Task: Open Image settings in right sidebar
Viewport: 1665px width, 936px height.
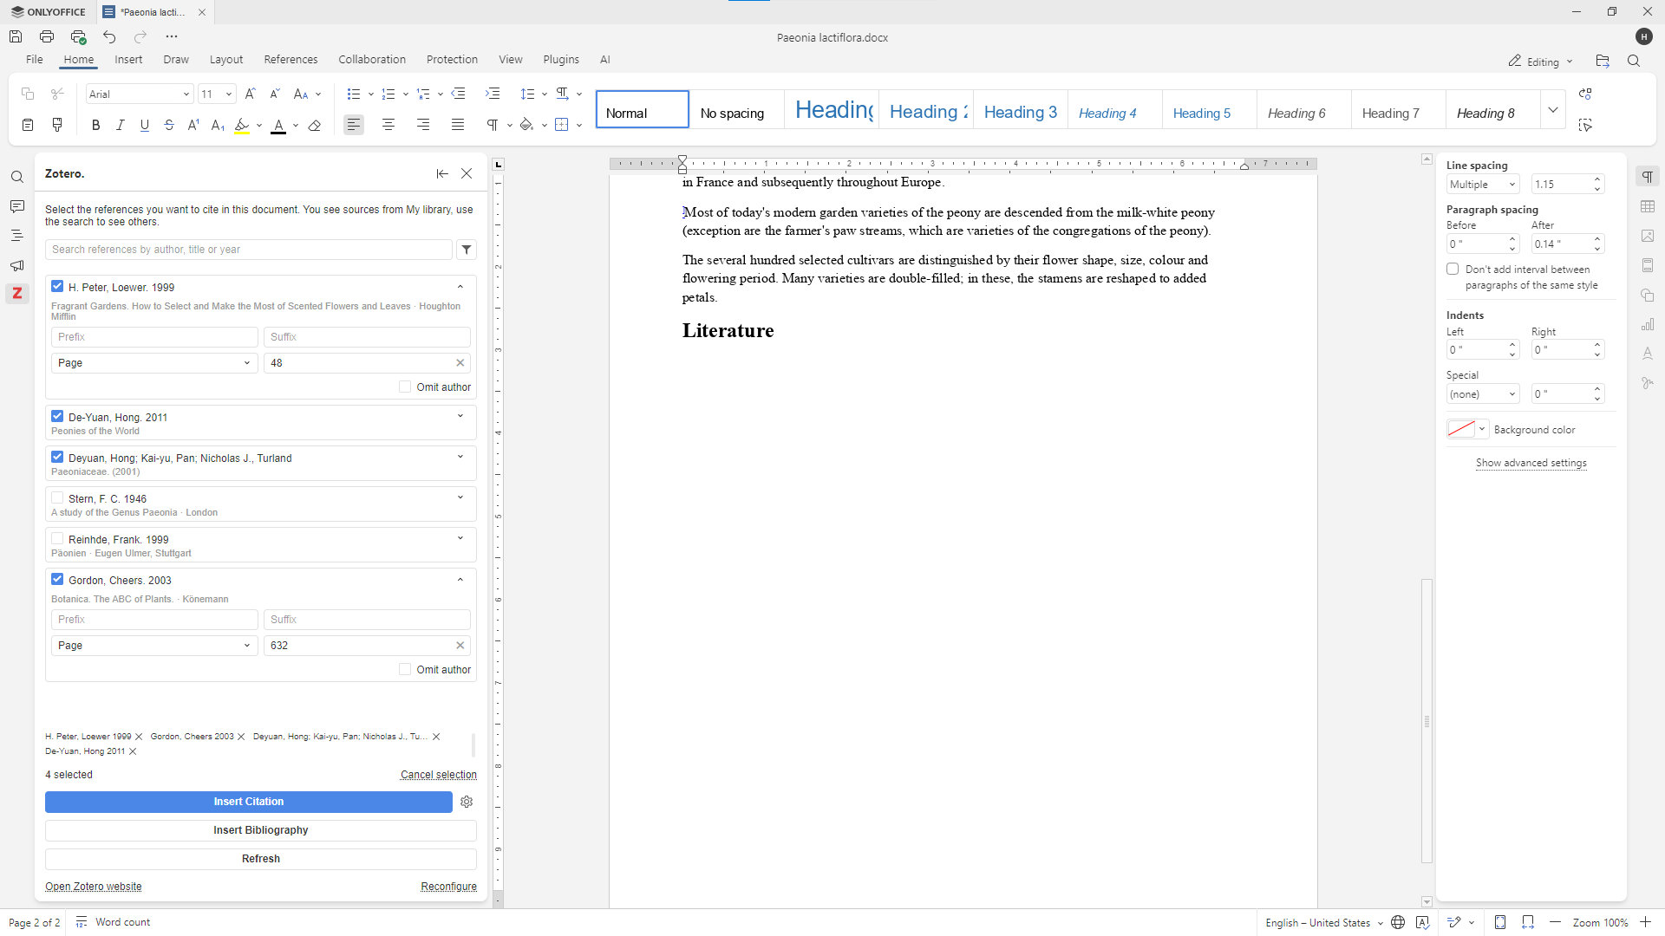Action: point(1648,236)
